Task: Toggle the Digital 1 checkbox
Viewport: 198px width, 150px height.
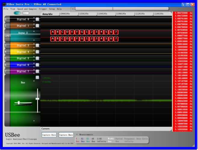Action: 37,26
